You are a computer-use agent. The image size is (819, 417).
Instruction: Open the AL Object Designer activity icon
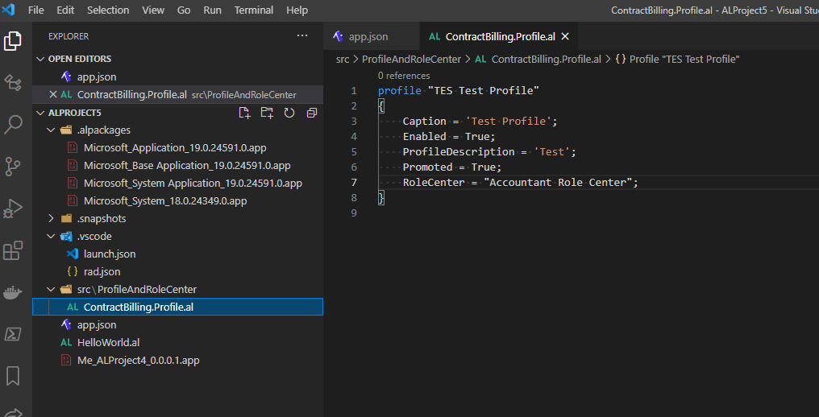[x=13, y=82]
